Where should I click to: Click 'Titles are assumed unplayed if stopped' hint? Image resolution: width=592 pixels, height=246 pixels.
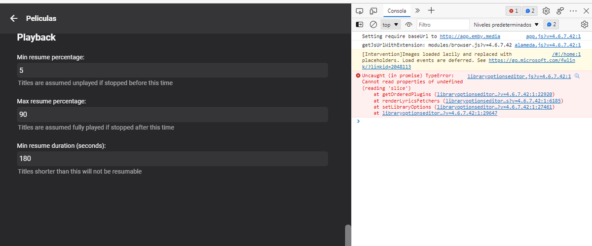click(x=95, y=83)
